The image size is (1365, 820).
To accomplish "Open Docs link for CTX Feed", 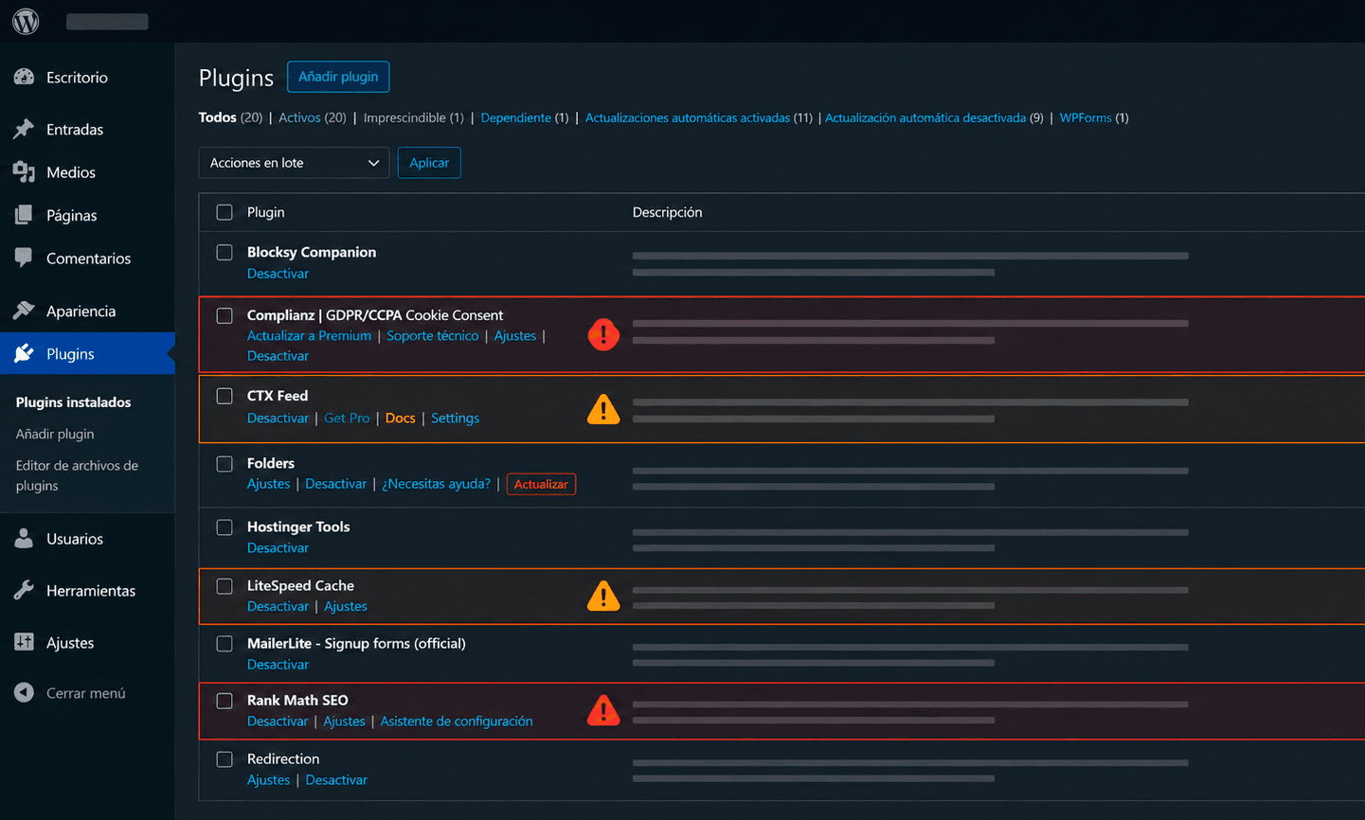I will point(400,418).
